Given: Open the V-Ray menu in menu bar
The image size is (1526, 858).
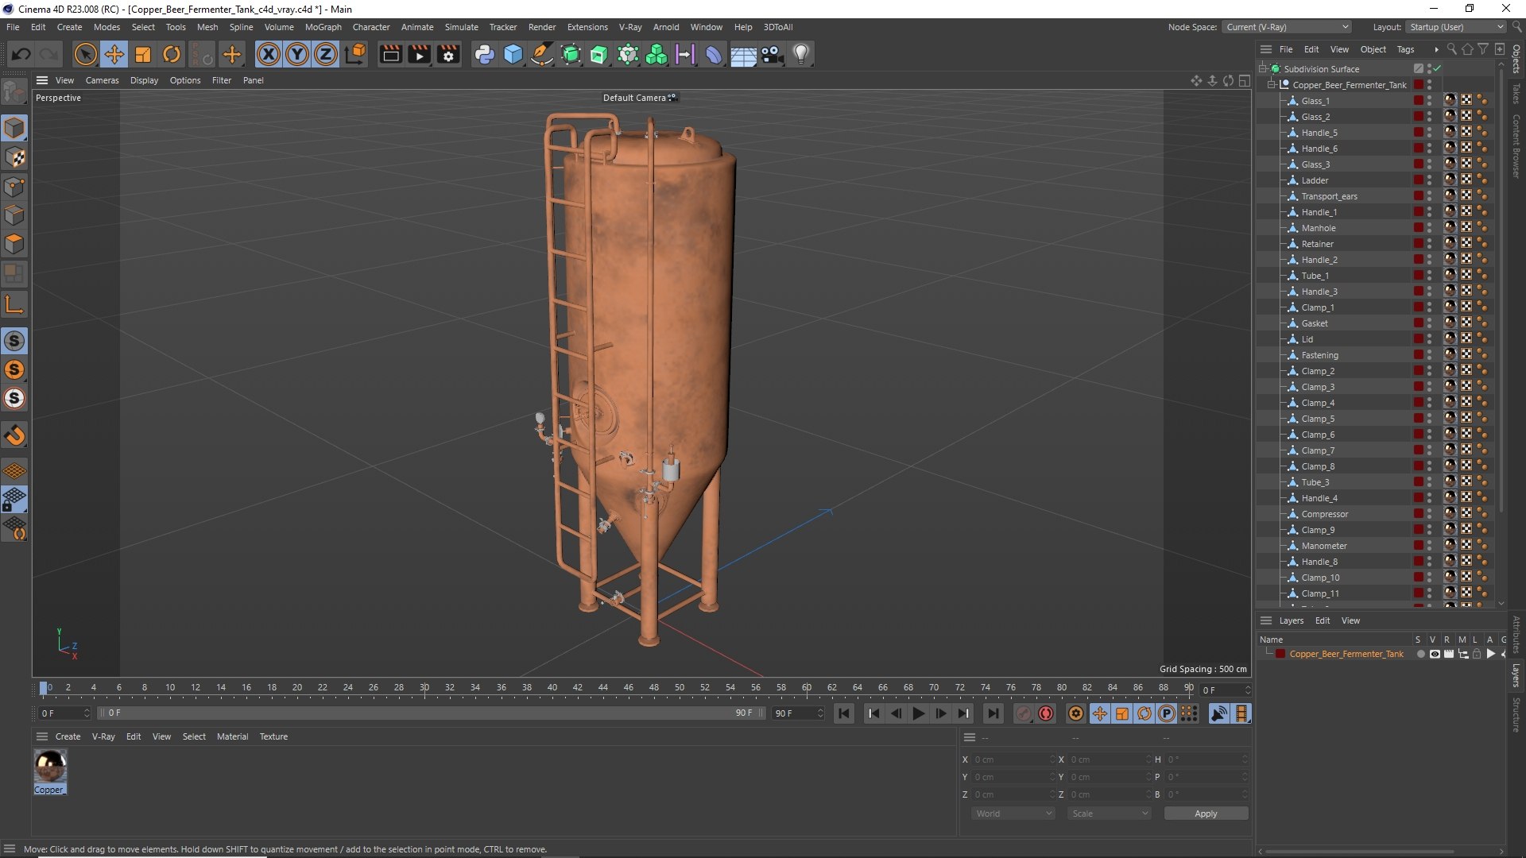Looking at the screenshot, I should [630, 27].
